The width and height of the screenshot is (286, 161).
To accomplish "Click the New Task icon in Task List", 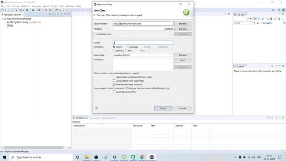I will (x=248, y=19).
